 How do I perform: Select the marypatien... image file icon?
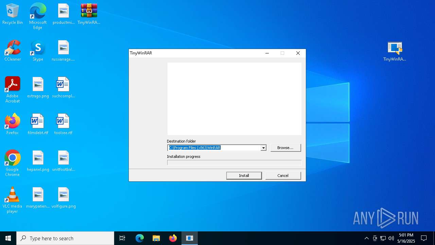(x=38, y=198)
